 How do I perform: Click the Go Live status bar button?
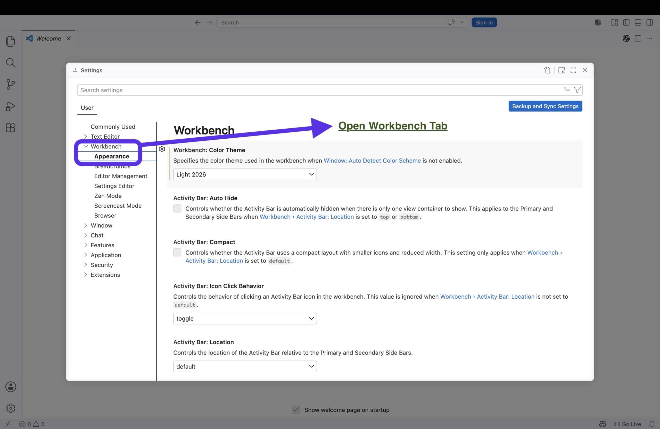click(627, 424)
